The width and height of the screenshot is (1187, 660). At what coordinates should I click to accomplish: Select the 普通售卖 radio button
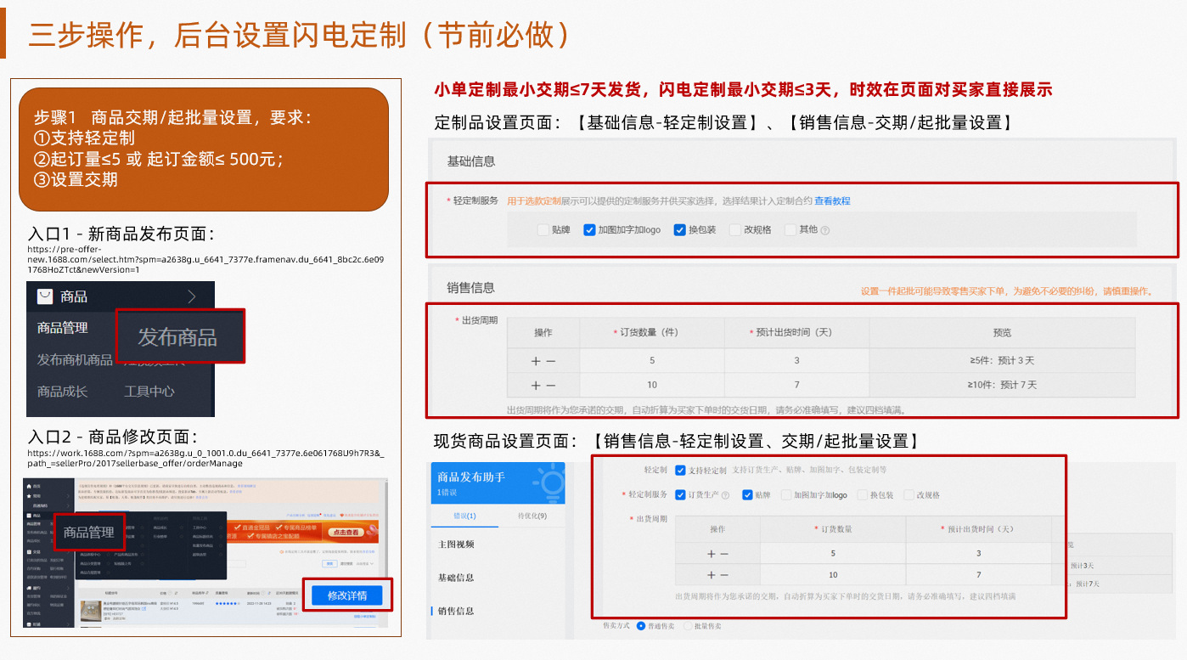639,628
